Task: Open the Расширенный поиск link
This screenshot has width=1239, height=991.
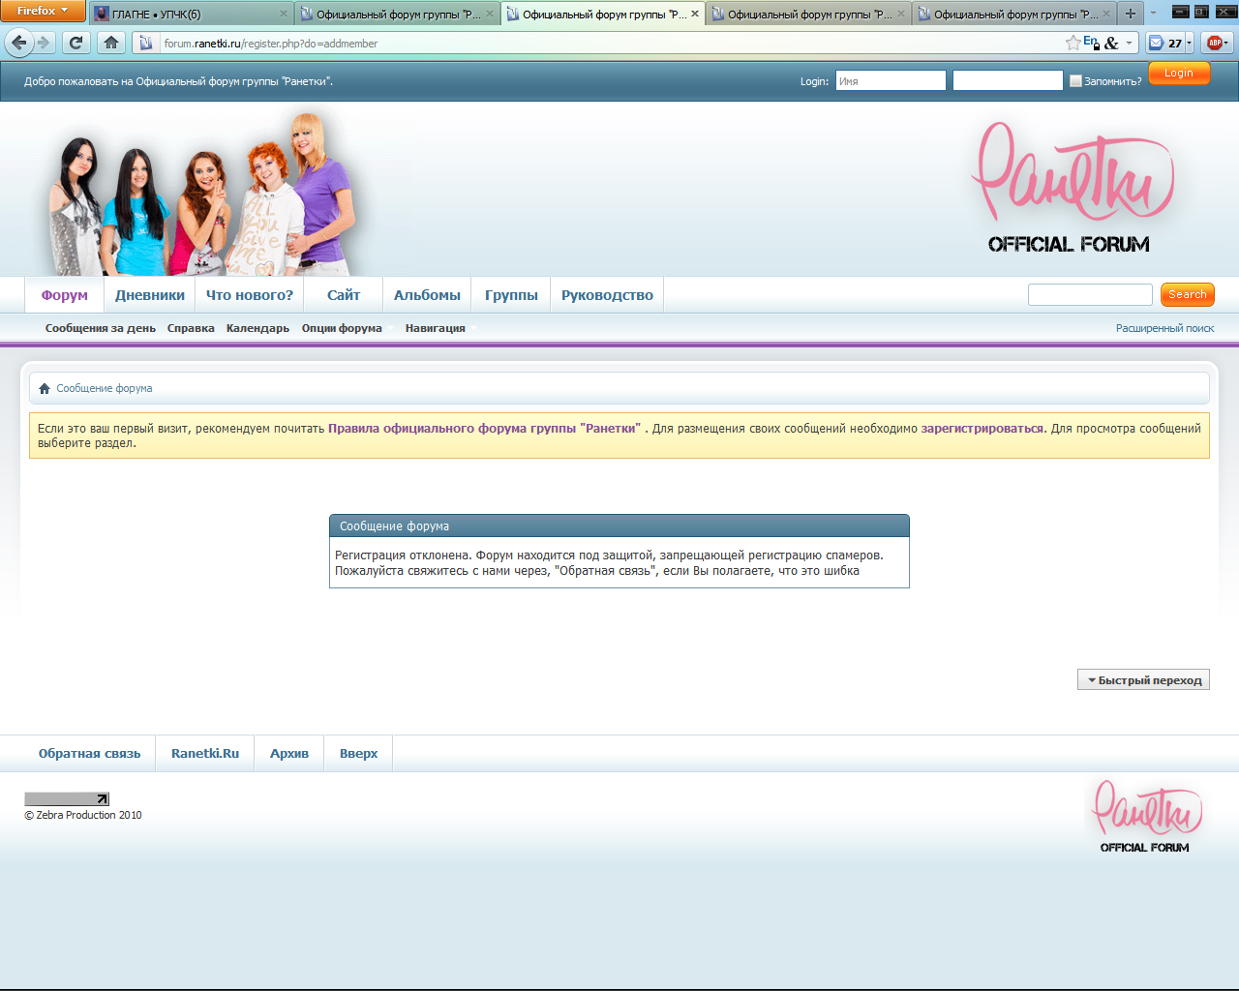Action: [x=1164, y=328]
